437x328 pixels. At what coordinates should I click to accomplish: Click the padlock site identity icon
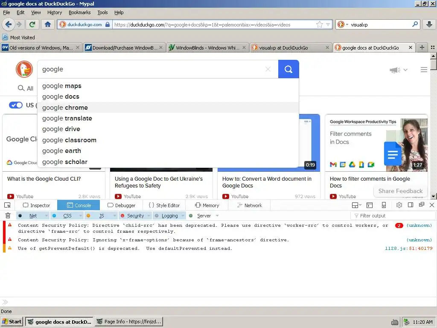point(108,24)
